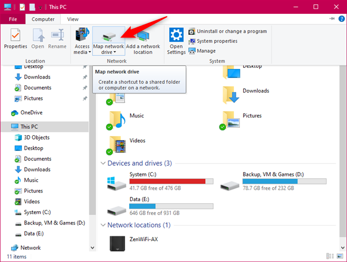Click the Properties ribbon icon
Viewport: 347px width, 262px height.
pyautogui.click(x=16, y=38)
